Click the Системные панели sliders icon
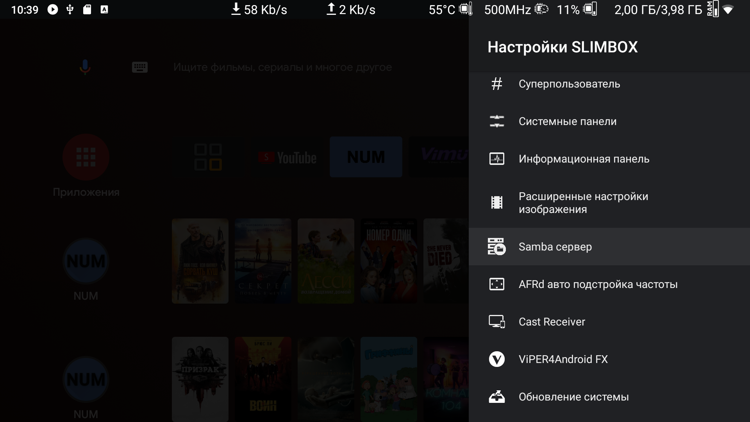 (496, 122)
